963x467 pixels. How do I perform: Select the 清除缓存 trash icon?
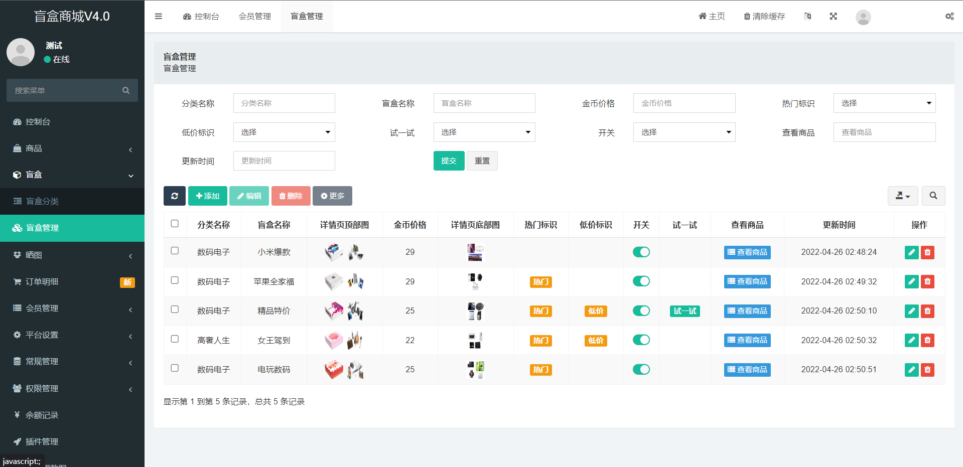[x=747, y=16]
